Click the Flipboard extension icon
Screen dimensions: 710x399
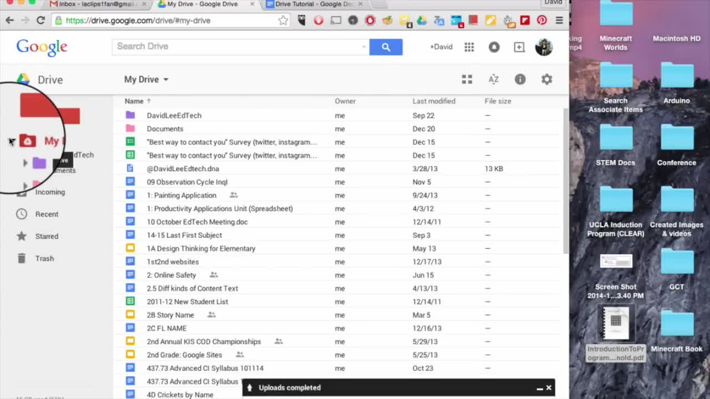tap(525, 21)
